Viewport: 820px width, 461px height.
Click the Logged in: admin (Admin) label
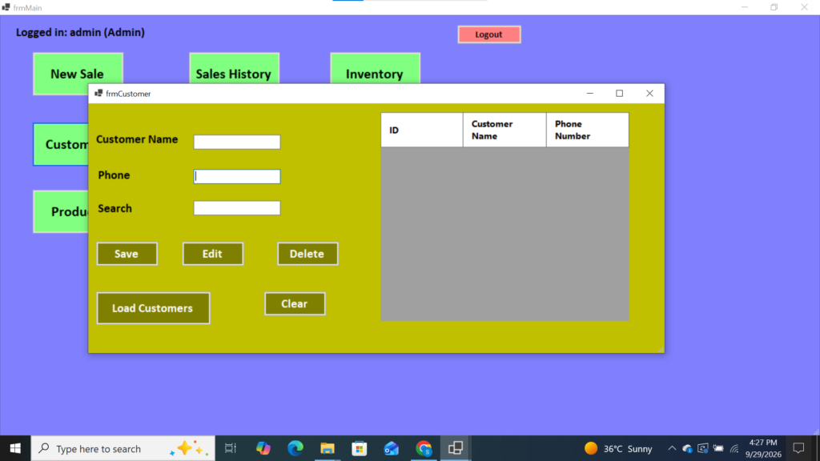click(81, 32)
